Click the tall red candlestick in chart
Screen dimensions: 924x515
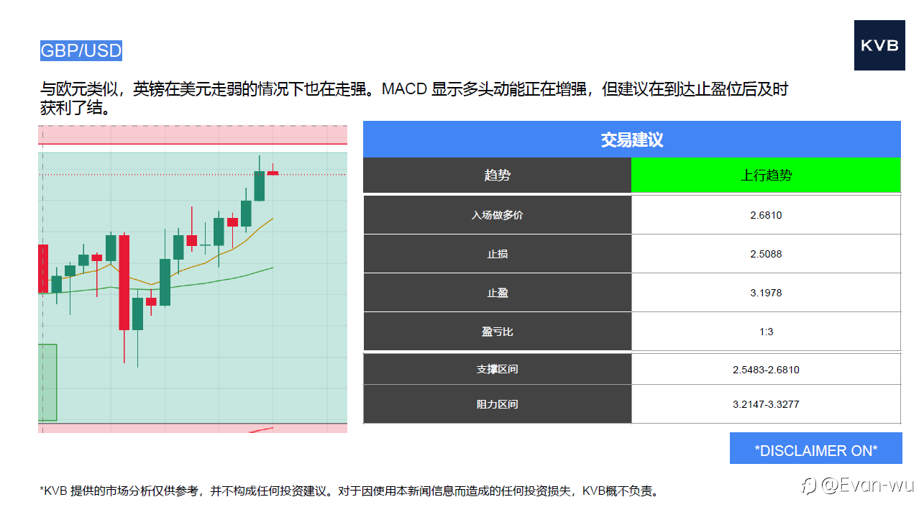tap(124, 282)
